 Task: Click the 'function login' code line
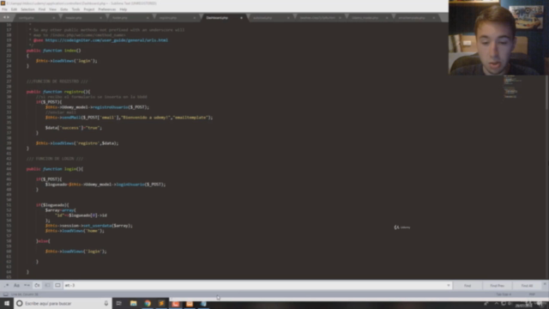(x=55, y=169)
